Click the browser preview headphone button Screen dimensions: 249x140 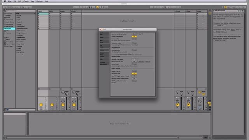pos(7,110)
